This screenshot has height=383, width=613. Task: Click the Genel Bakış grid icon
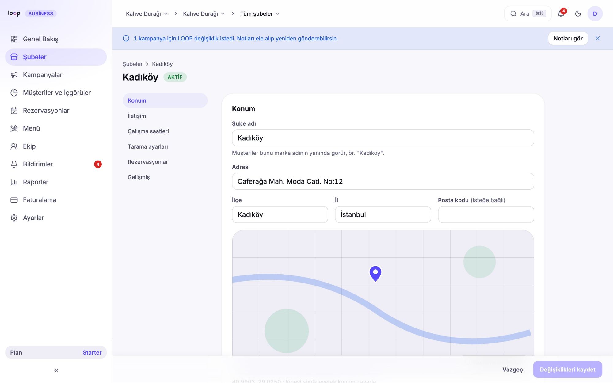pos(14,39)
